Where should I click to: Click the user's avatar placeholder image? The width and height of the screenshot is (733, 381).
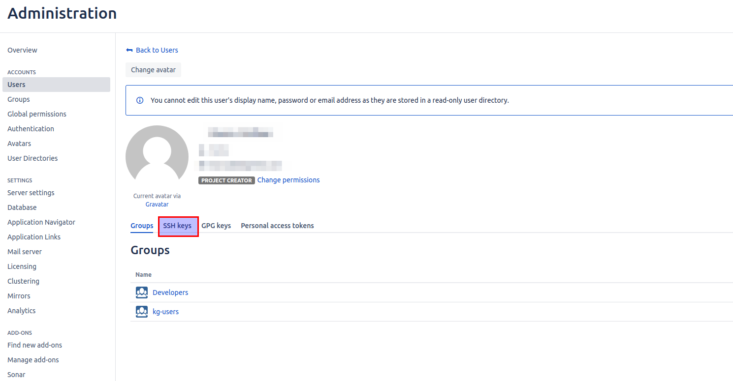tap(157, 155)
